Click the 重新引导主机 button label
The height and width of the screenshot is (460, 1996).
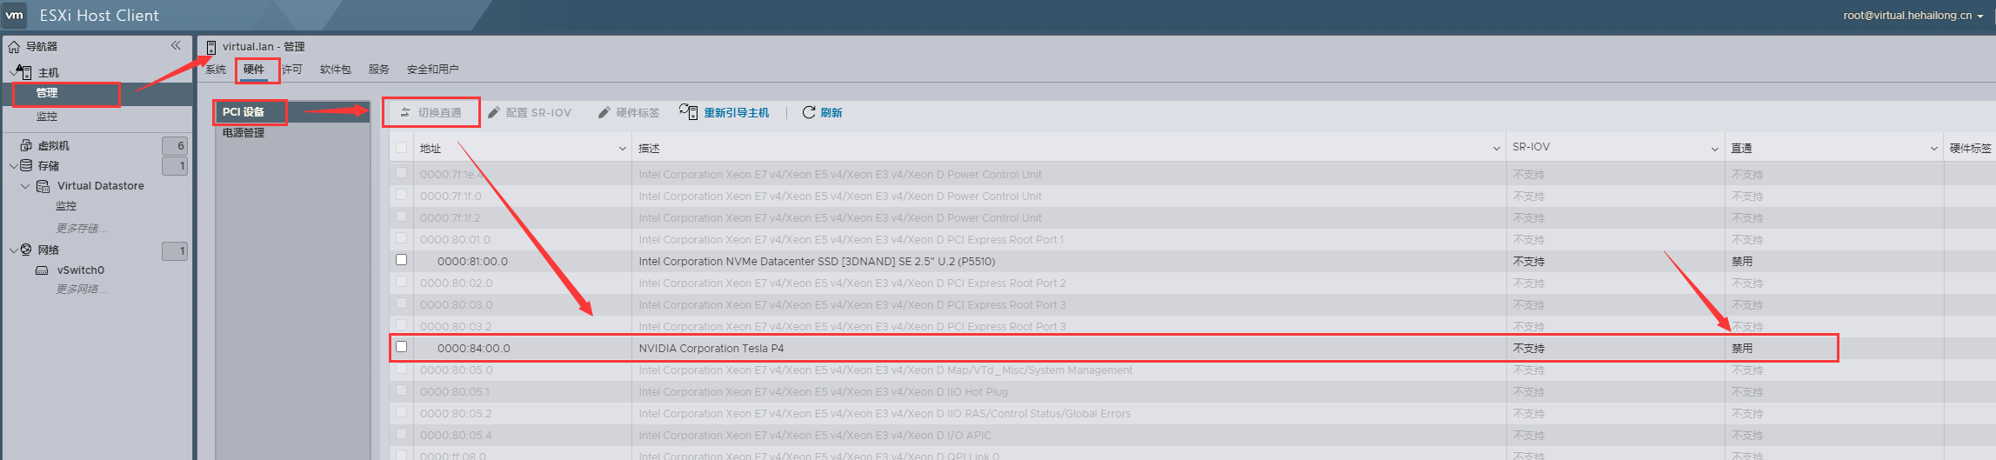(x=737, y=113)
